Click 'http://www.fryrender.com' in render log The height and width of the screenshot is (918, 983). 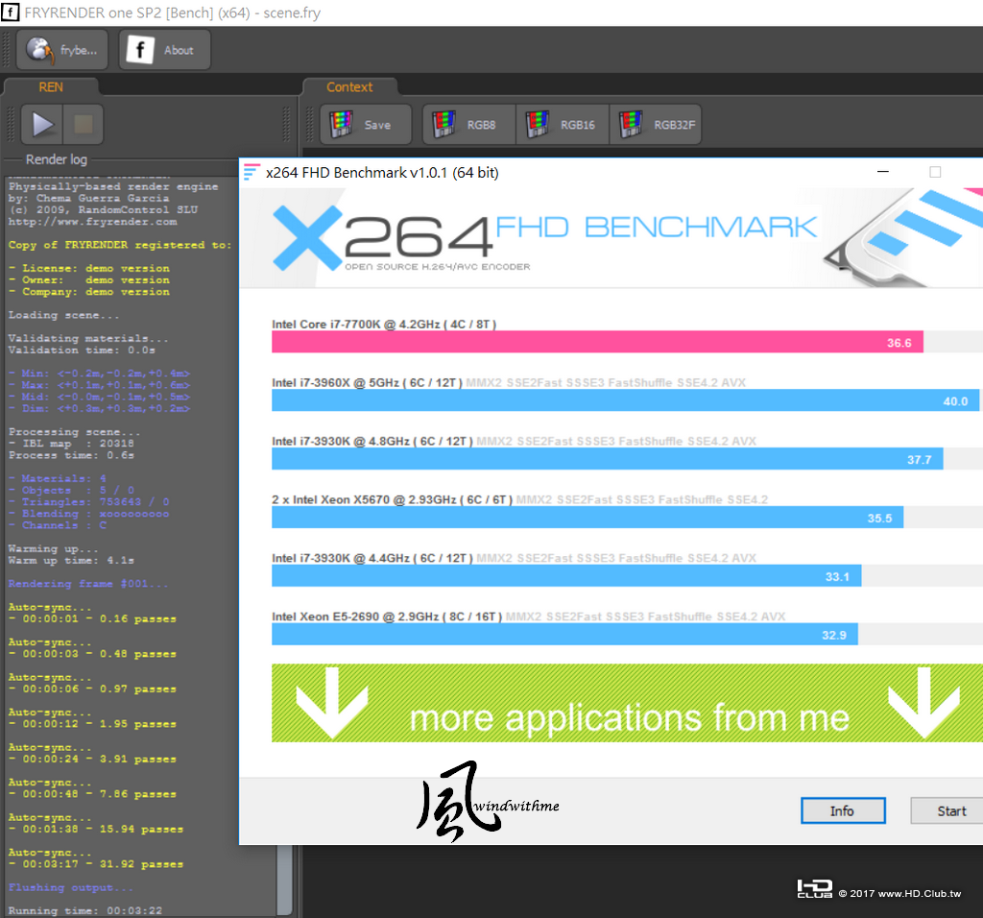click(92, 222)
